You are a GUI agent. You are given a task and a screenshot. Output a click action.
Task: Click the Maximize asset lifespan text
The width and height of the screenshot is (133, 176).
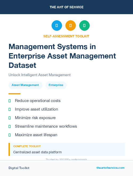pyautogui.click(x=36, y=135)
